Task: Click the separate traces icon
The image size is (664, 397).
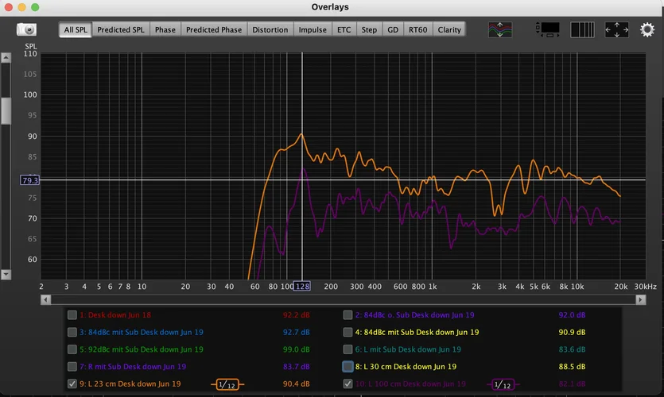Action: click(x=500, y=29)
